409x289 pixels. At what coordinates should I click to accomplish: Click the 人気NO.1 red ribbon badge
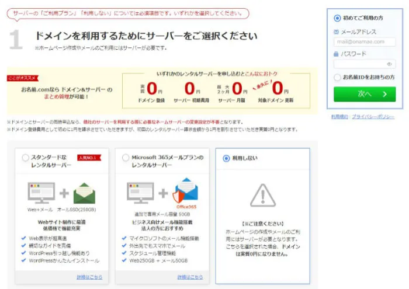click(x=89, y=158)
